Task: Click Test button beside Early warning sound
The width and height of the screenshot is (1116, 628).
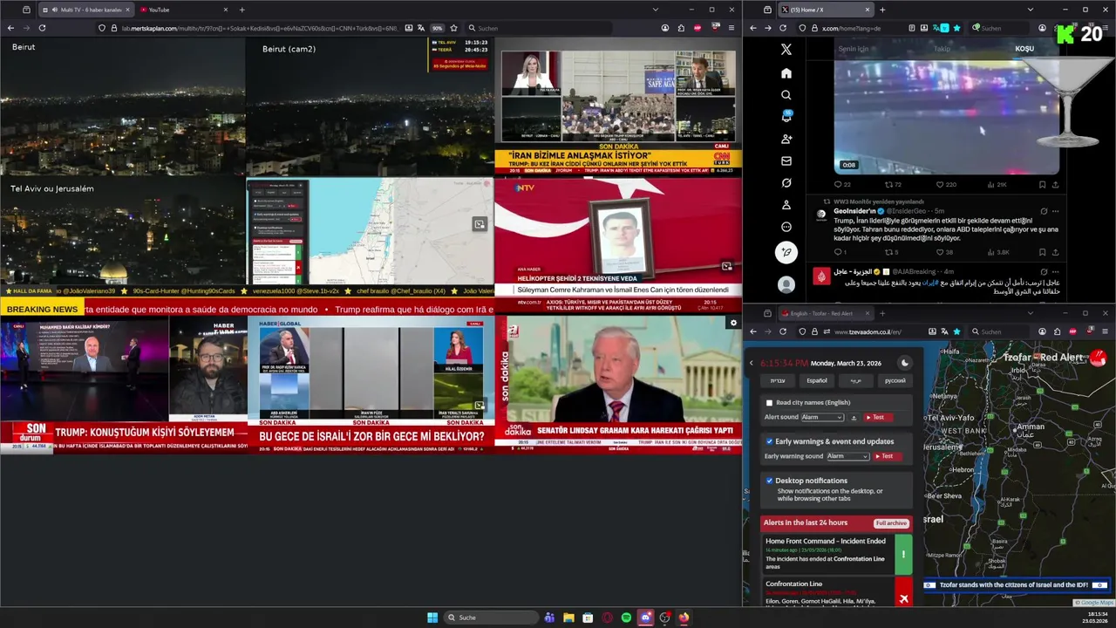Action: click(888, 456)
